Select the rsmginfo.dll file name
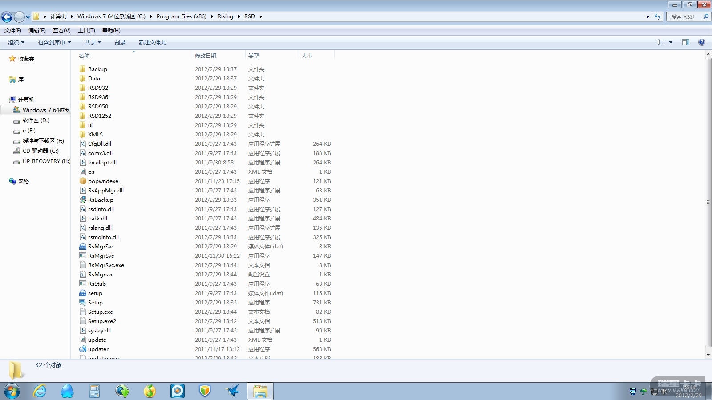The image size is (712, 400). 103,237
